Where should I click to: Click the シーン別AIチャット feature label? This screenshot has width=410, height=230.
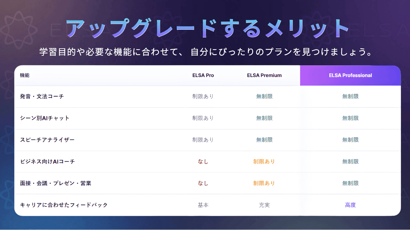pos(45,118)
